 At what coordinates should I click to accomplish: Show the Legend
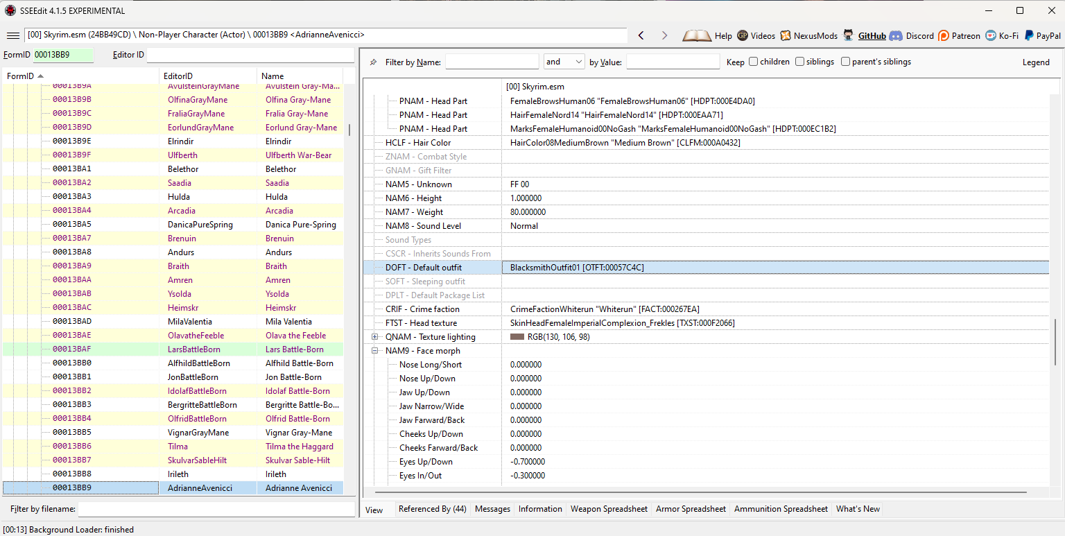1036,62
